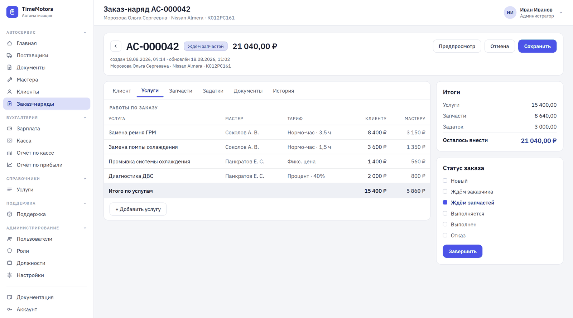
Task: Click the users icon for Пользователи
Action: [10, 239]
